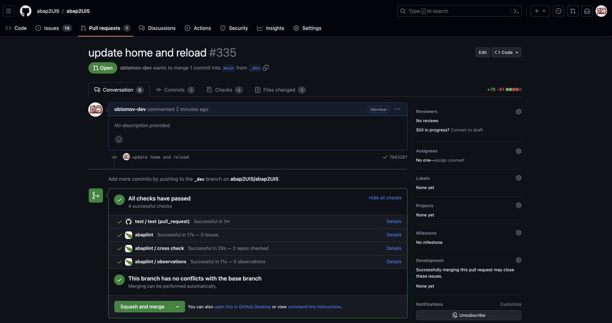Image resolution: width=612 pixels, height=323 pixels.
Task: Switch to the Commits tab
Action: click(175, 90)
